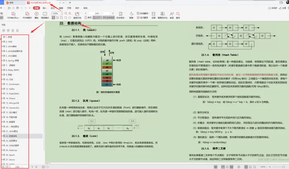Expand the '25. Hadoop' bookmark
The width and height of the screenshot is (289, 169).
(2, 150)
